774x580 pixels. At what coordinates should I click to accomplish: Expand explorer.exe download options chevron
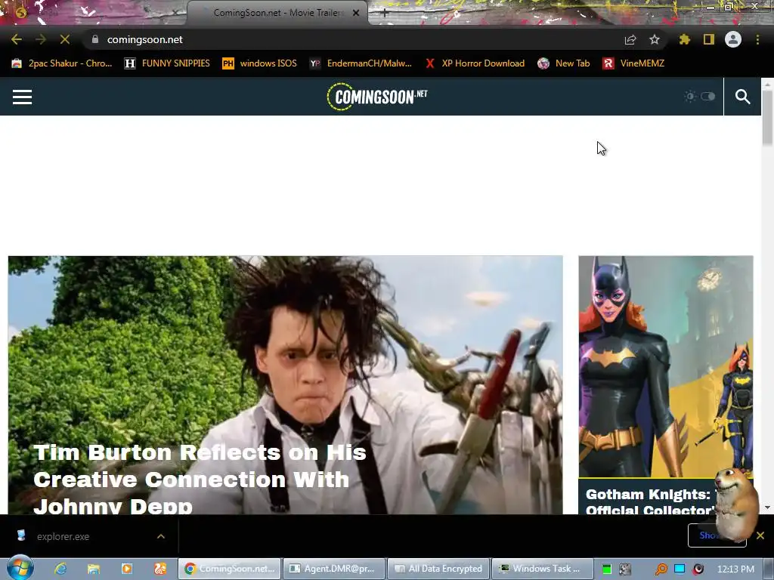161,536
